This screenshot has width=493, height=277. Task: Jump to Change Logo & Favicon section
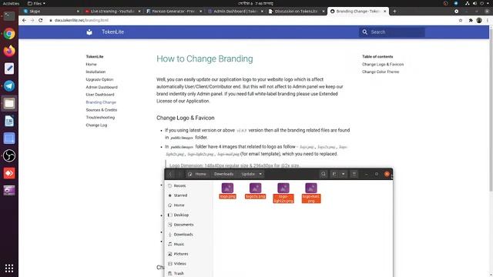[383, 64]
